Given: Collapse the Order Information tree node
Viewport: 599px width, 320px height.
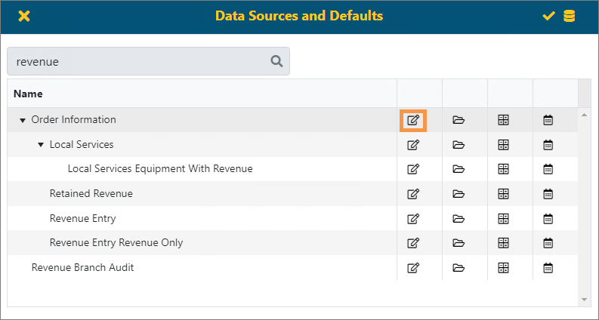Looking at the screenshot, I should [x=23, y=120].
